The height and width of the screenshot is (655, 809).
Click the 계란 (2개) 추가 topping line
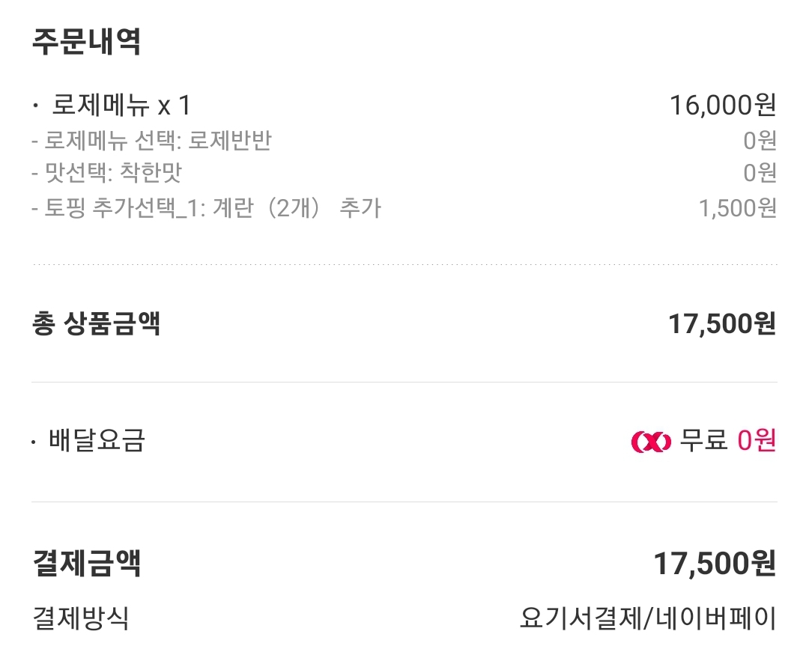(207, 208)
